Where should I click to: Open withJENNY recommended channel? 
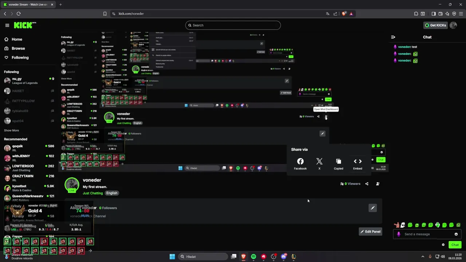point(29,158)
